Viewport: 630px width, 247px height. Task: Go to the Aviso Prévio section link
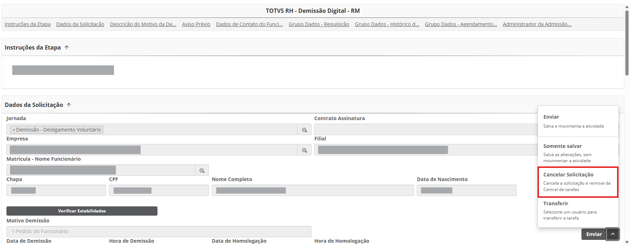[196, 24]
